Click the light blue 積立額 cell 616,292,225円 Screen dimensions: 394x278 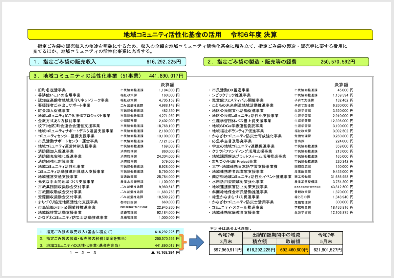click(x=259, y=250)
